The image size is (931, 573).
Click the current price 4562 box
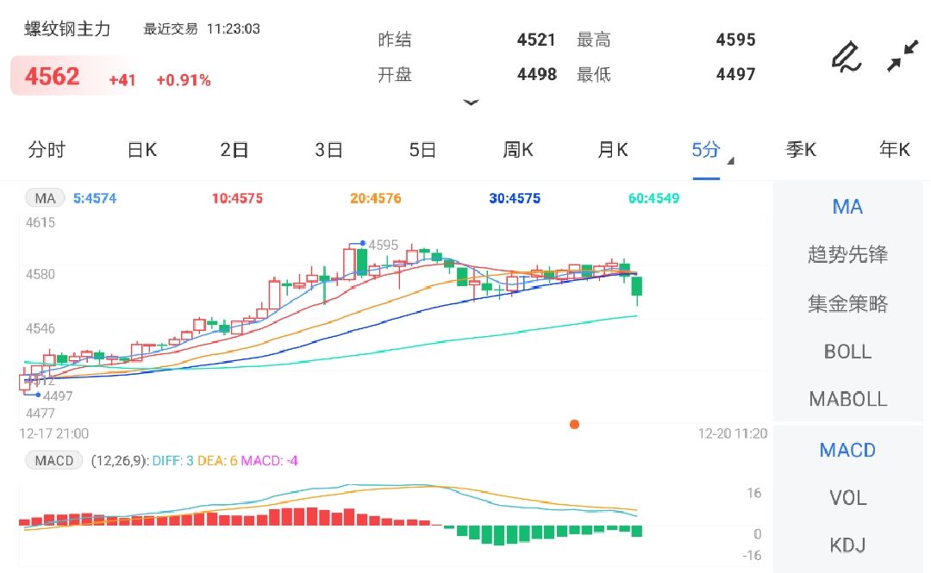pos(53,77)
